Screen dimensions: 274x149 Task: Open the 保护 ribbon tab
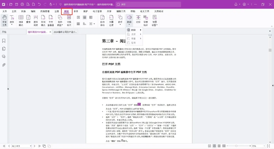(x=85, y=11)
